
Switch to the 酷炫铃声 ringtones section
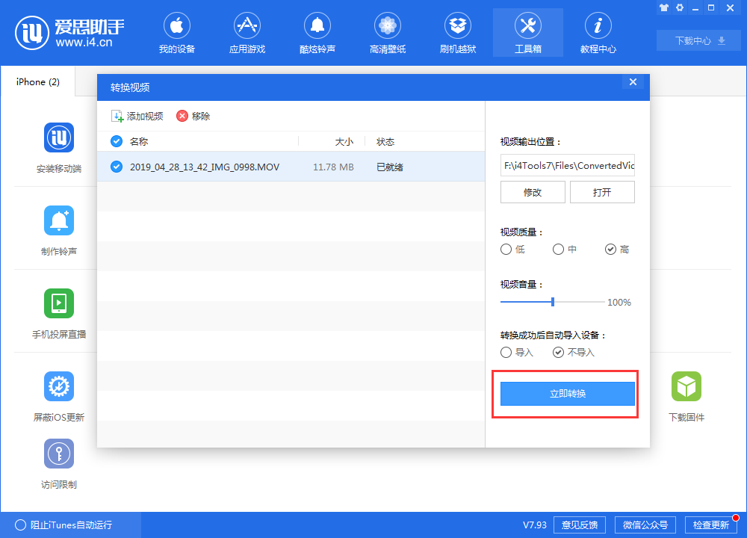[x=317, y=33]
